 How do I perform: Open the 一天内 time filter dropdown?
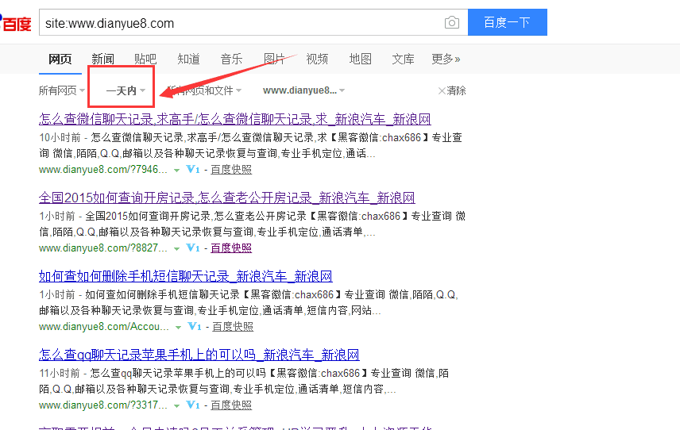126,91
